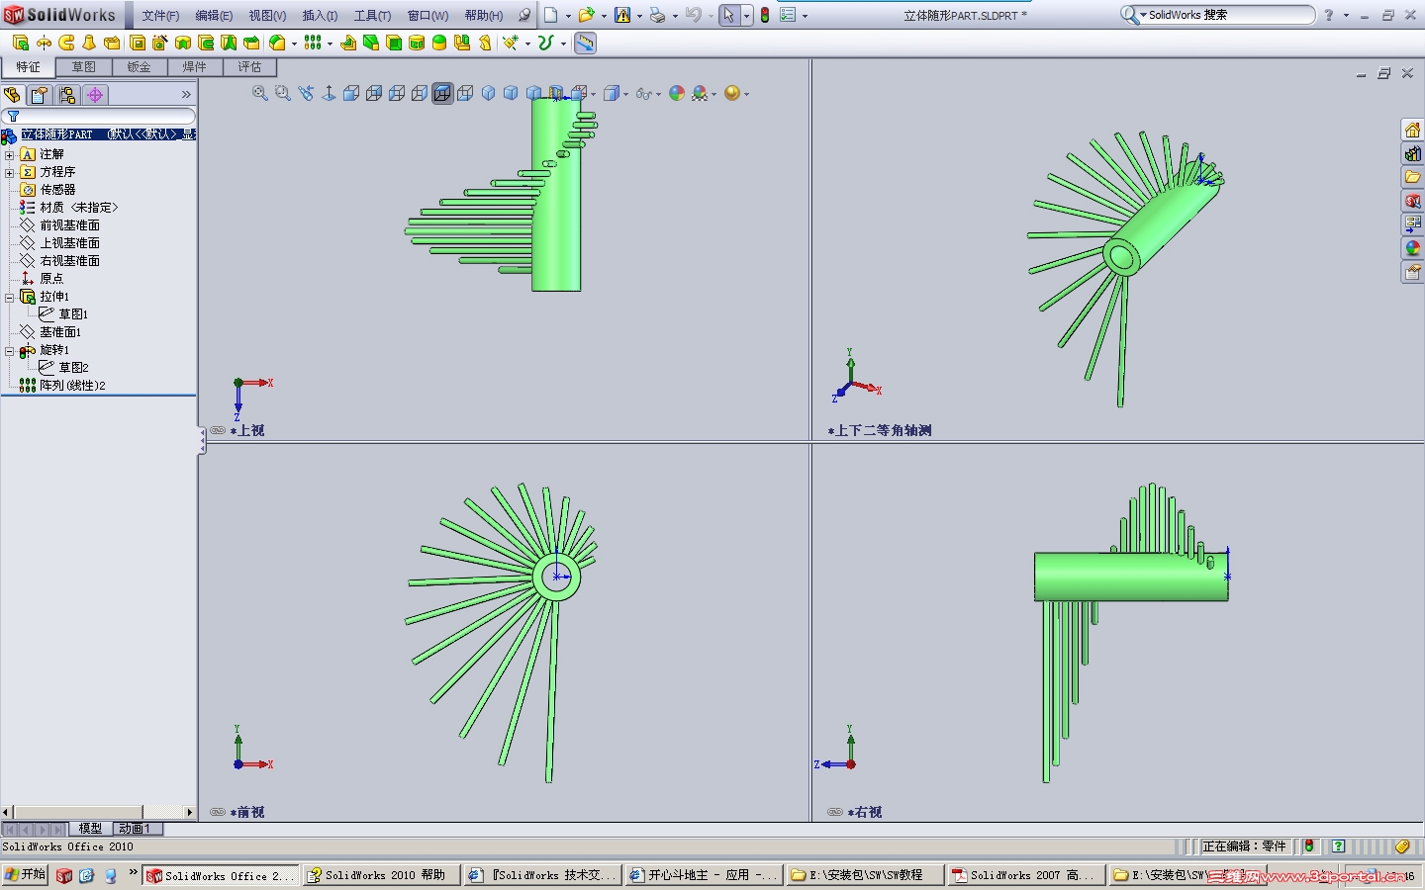Open the Rebuild traffic light icon
This screenshot has width=1425, height=890.
765,15
